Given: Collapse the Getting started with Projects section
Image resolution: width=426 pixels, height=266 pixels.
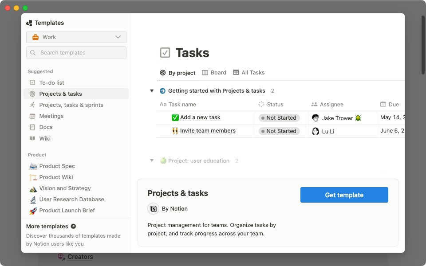Looking at the screenshot, I should tap(152, 90).
